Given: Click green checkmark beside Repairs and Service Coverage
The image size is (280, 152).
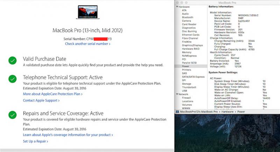Looking at the screenshot, I should pyautogui.click(x=13, y=115).
